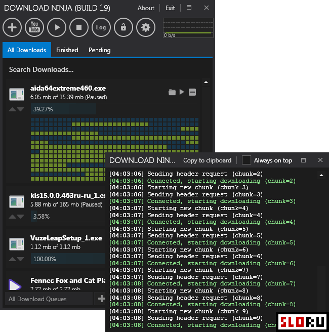Click Exit in the title bar
329x332 pixels.
tap(170, 8)
